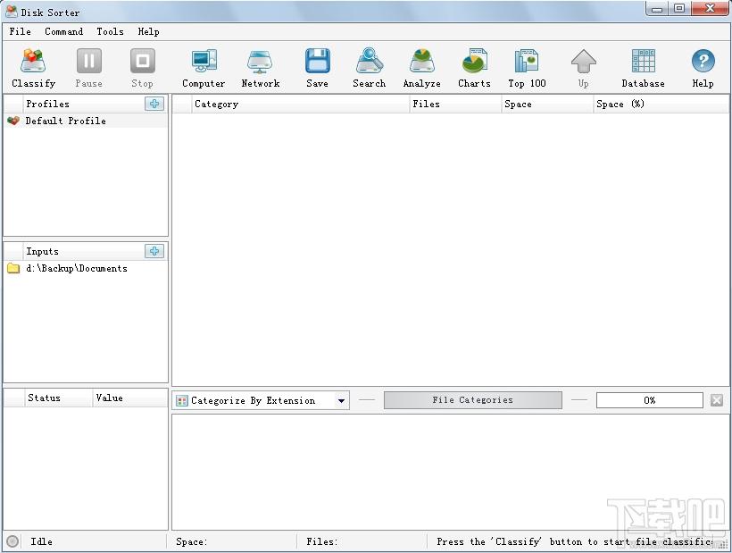Viewport: 732px width, 553px height.
Task: Open the Computer toolbar icon
Action: (x=204, y=61)
